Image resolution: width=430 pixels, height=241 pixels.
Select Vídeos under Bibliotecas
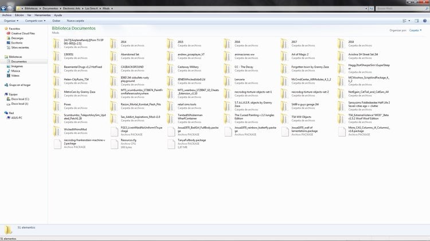pyautogui.click(x=15, y=76)
